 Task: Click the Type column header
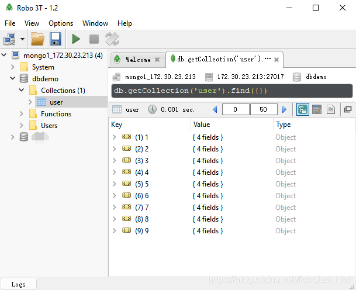[x=314, y=125]
